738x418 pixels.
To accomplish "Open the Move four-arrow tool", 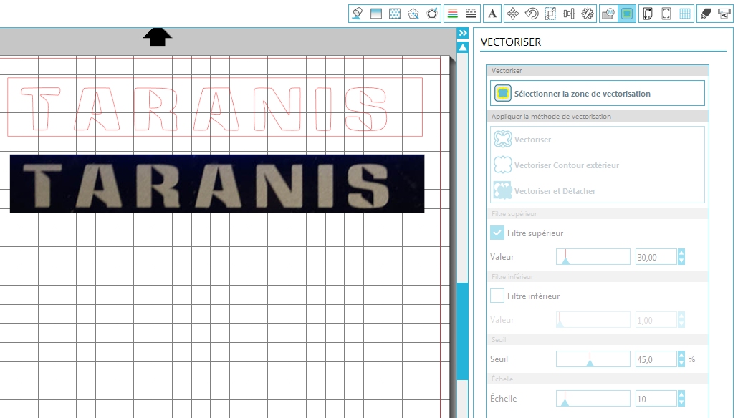I will (x=512, y=14).
